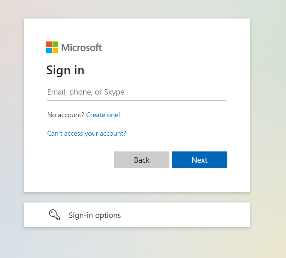Click the "No account?" text

pyautogui.click(x=65, y=115)
